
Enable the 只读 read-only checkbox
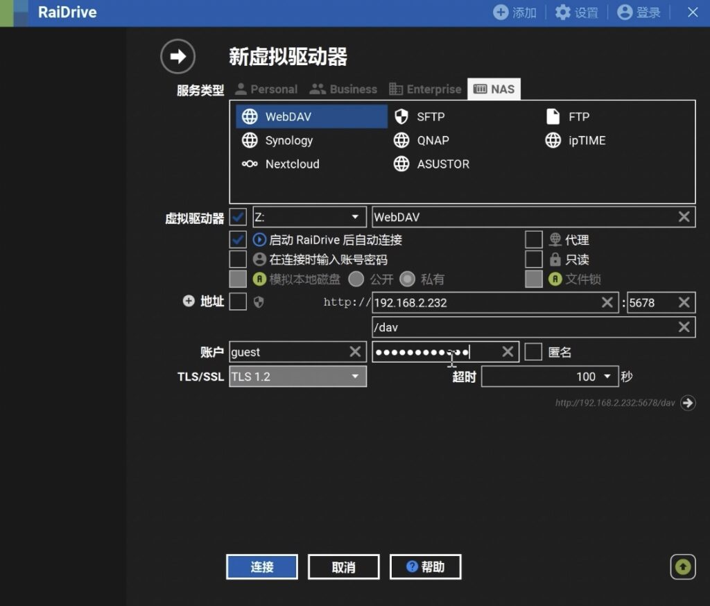click(x=533, y=259)
